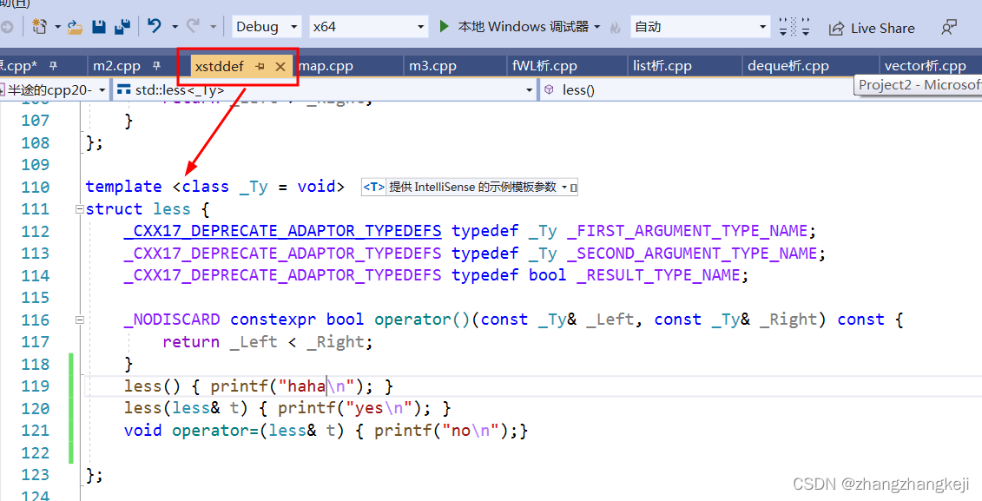Click the Save single-disk icon
The image size is (982, 501).
99,27
